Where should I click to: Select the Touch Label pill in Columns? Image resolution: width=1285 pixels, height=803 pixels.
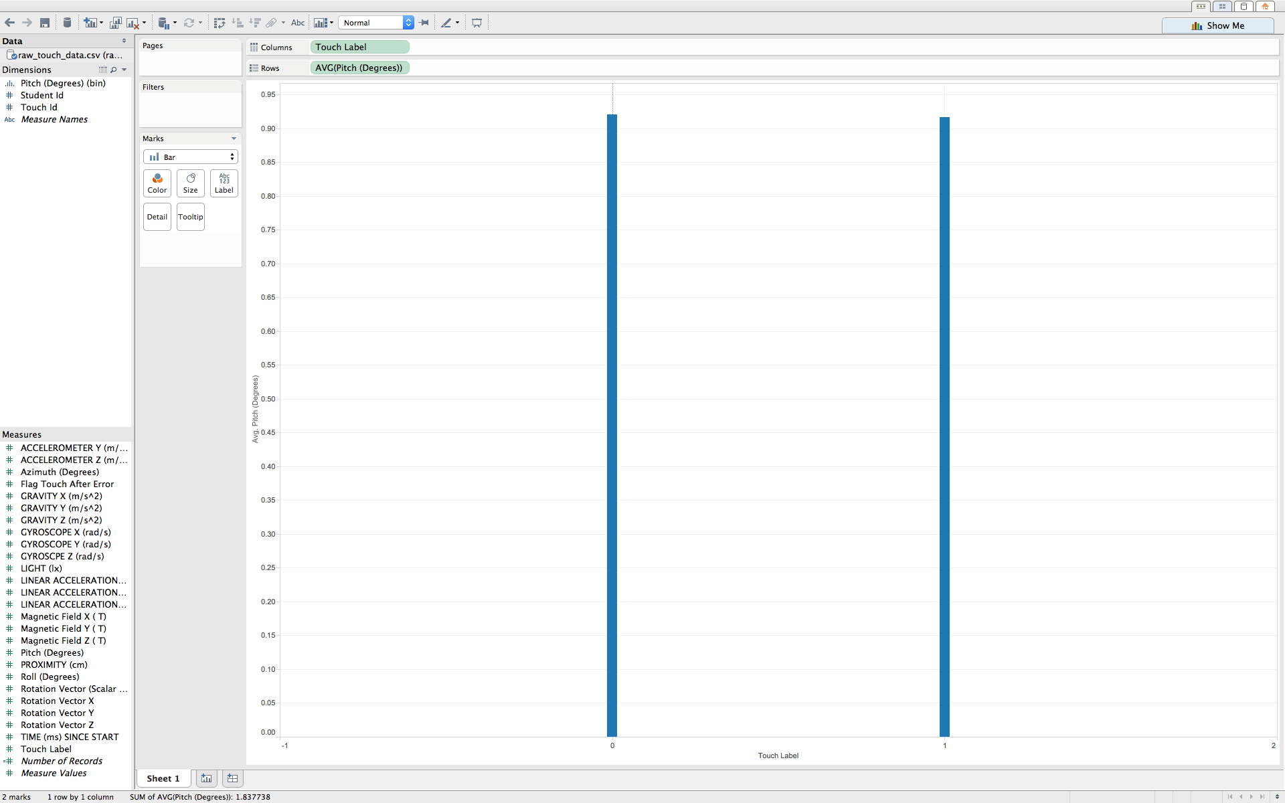(x=359, y=47)
